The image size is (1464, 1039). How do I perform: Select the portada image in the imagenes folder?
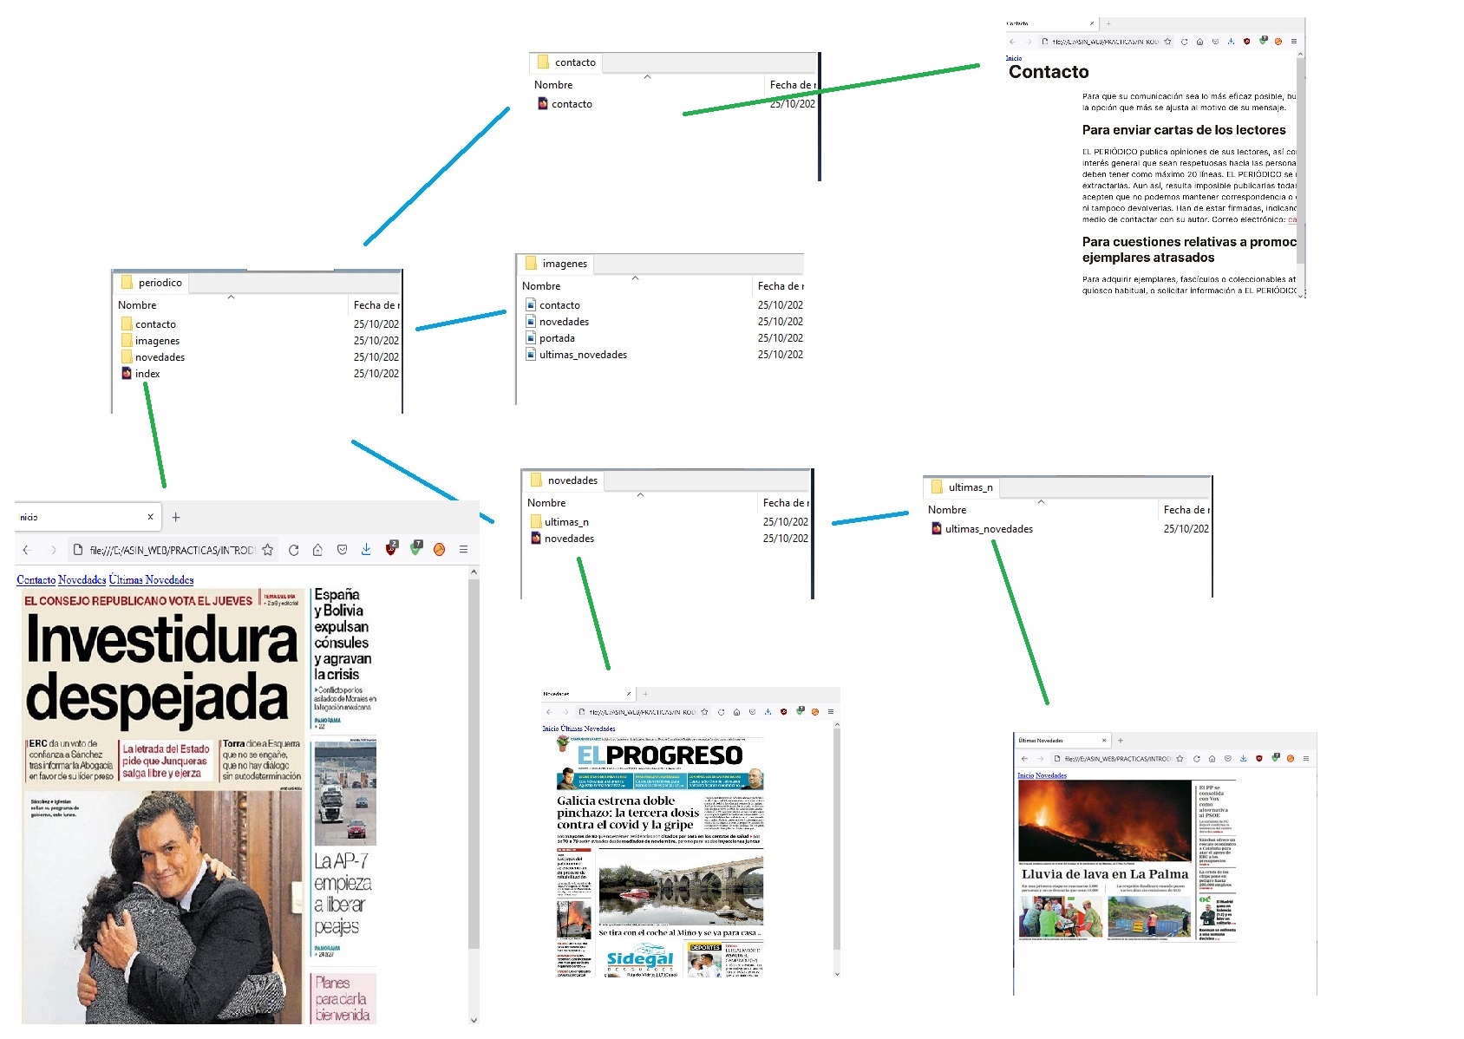click(556, 338)
